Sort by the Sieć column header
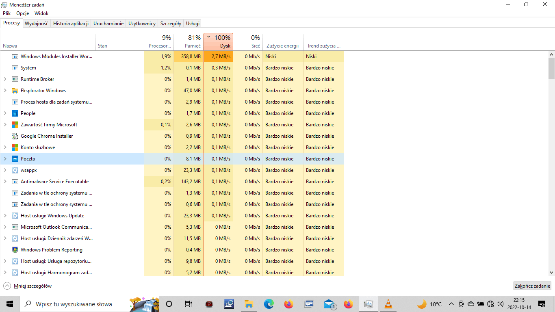The height and width of the screenshot is (312, 555). click(248, 42)
